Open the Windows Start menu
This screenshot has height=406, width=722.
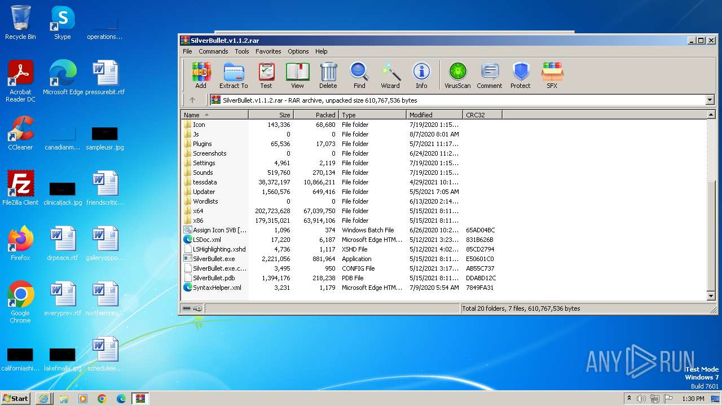pos(15,399)
